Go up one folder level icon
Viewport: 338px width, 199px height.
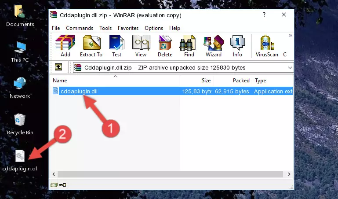[58, 67]
